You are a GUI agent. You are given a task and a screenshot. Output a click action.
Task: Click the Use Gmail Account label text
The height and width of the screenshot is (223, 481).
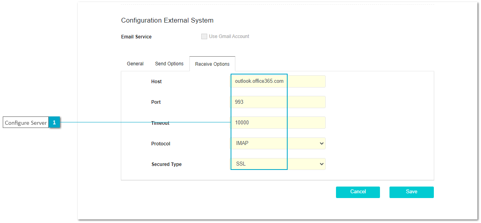pyautogui.click(x=229, y=36)
